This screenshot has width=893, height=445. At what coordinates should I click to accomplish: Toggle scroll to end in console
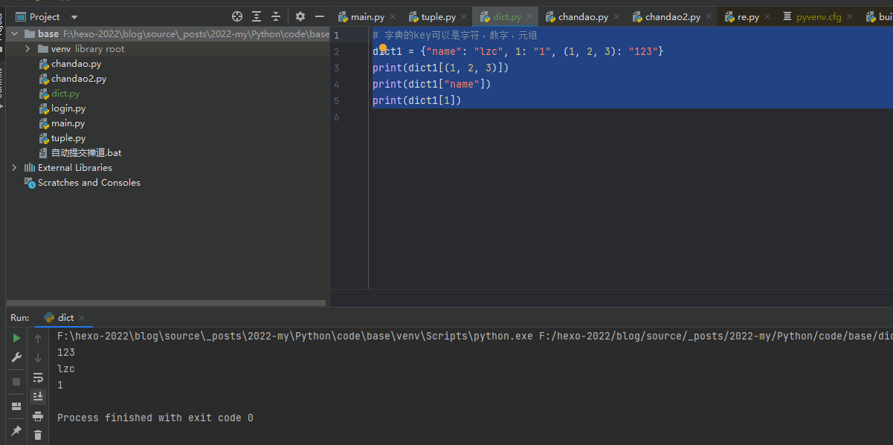click(x=38, y=397)
